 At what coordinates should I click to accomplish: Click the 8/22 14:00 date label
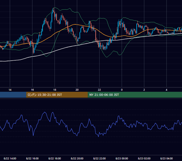[10, 158]
